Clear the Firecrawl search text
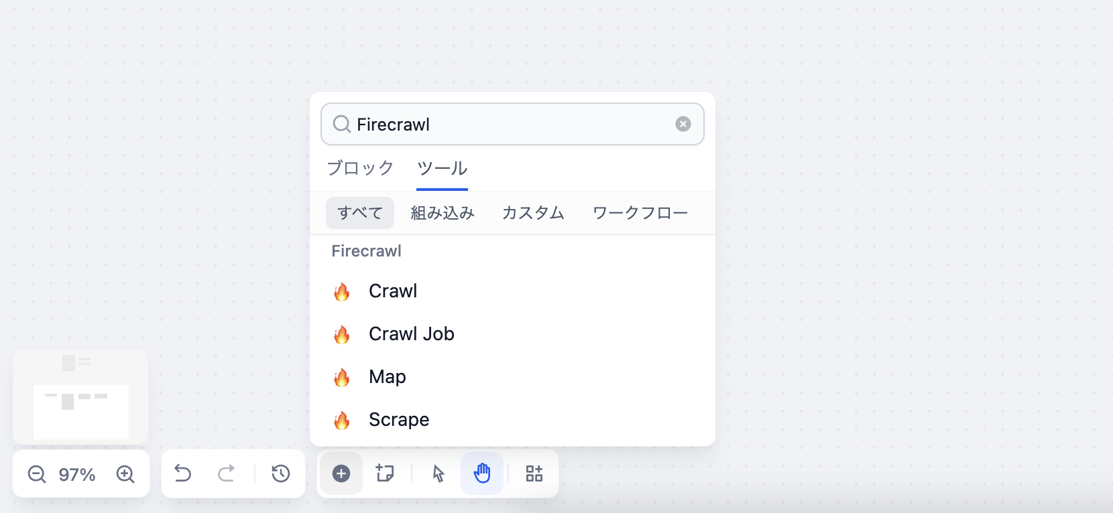Viewport: 1113px width, 513px height. point(683,124)
